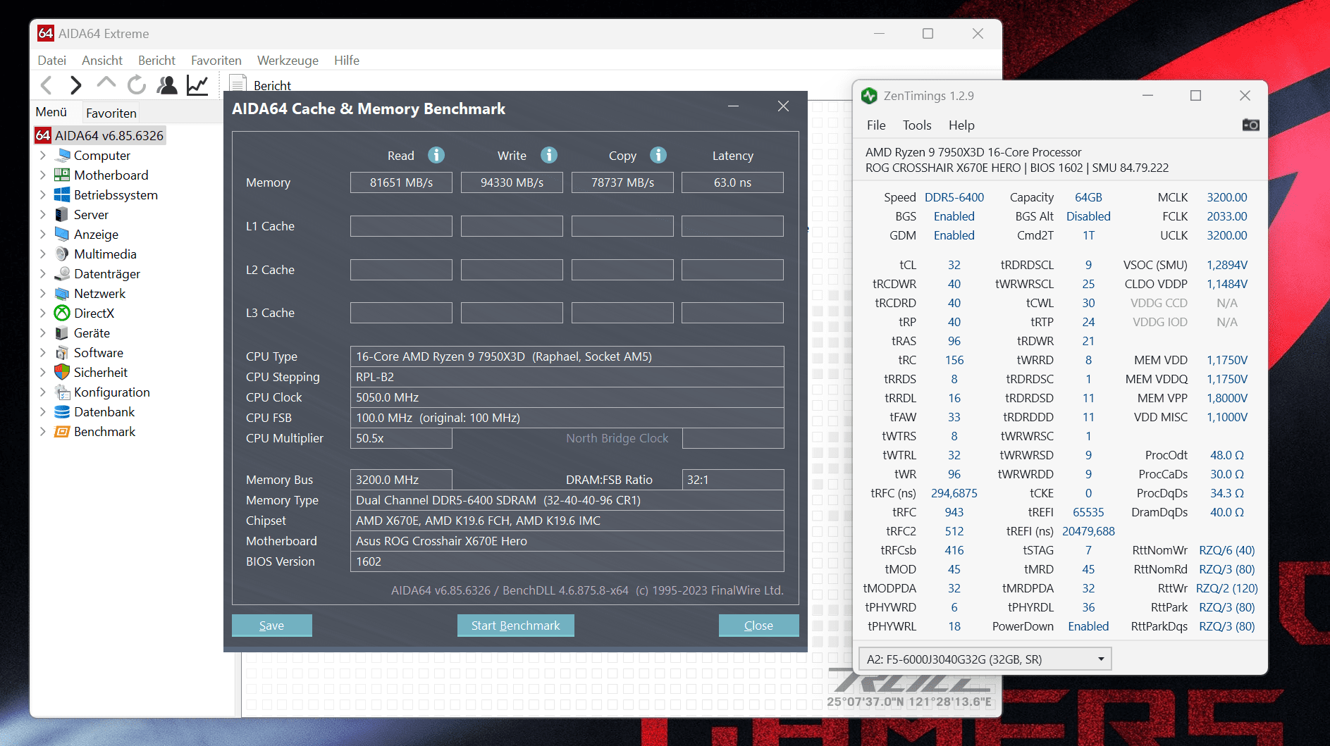The image size is (1330, 746).
Task: Click the forward arrow in AIDA64 toolbar
Action: click(x=76, y=85)
